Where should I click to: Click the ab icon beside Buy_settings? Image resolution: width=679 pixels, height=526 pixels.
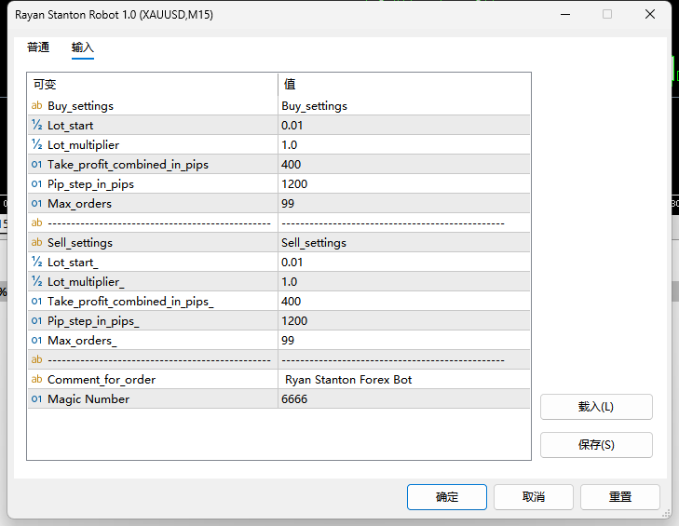pos(37,105)
